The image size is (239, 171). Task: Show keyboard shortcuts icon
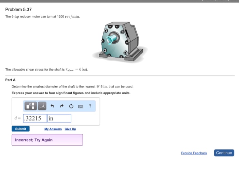(81, 106)
